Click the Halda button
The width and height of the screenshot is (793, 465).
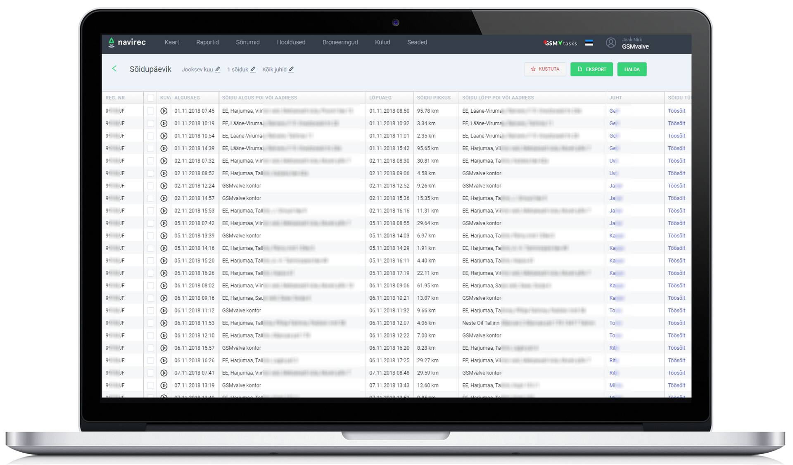tap(632, 69)
